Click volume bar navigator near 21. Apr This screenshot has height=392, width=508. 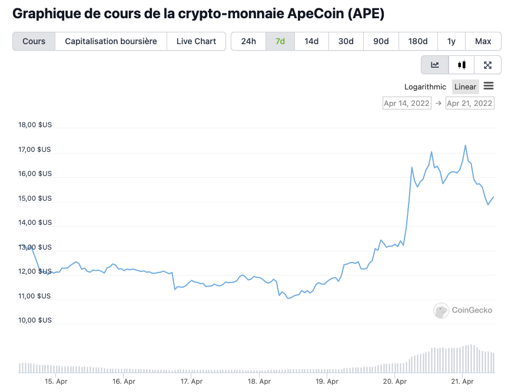(x=463, y=359)
